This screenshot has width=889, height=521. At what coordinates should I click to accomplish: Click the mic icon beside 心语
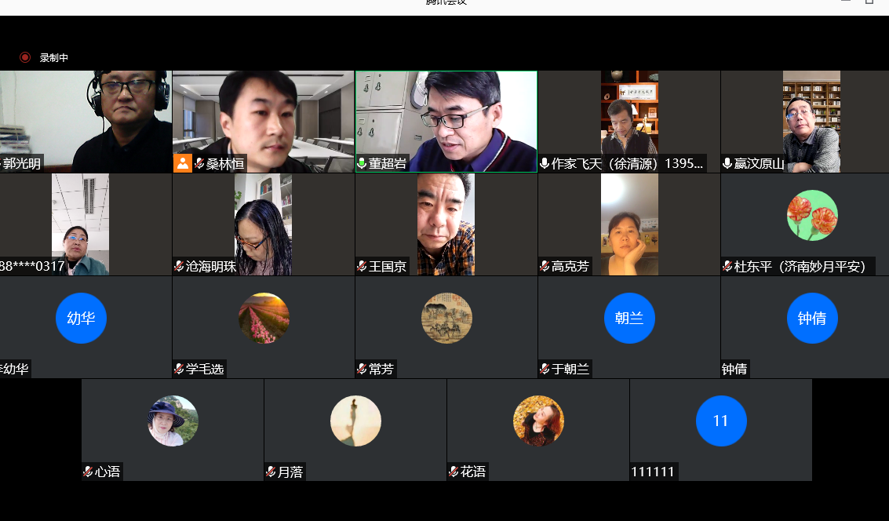point(86,472)
